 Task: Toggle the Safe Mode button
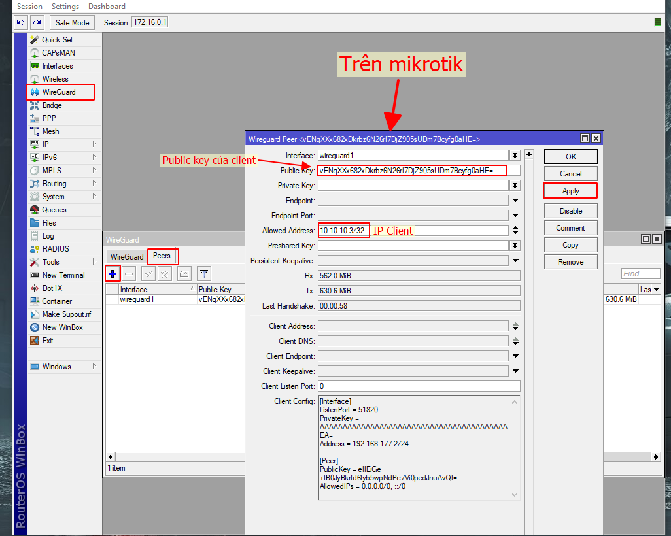click(x=72, y=22)
